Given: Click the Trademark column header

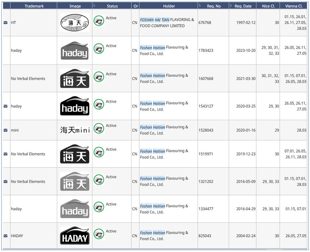Looking at the screenshot, I should [34, 6].
